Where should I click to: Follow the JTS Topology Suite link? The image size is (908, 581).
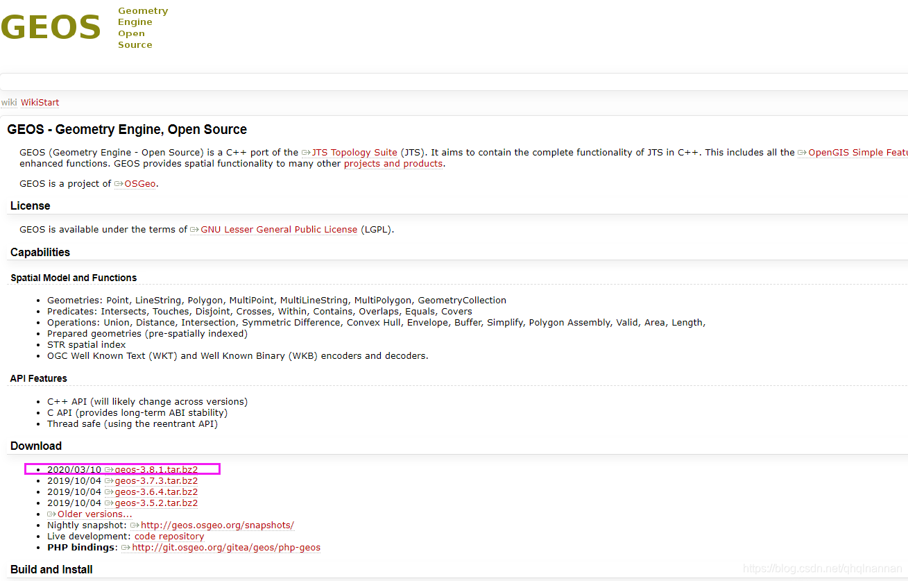click(354, 153)
